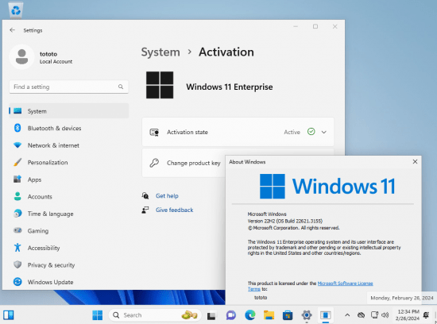Click the search magnifier in Find a setting
The width and height of the screenshot is (437, 324).
[x=121, y=87]
